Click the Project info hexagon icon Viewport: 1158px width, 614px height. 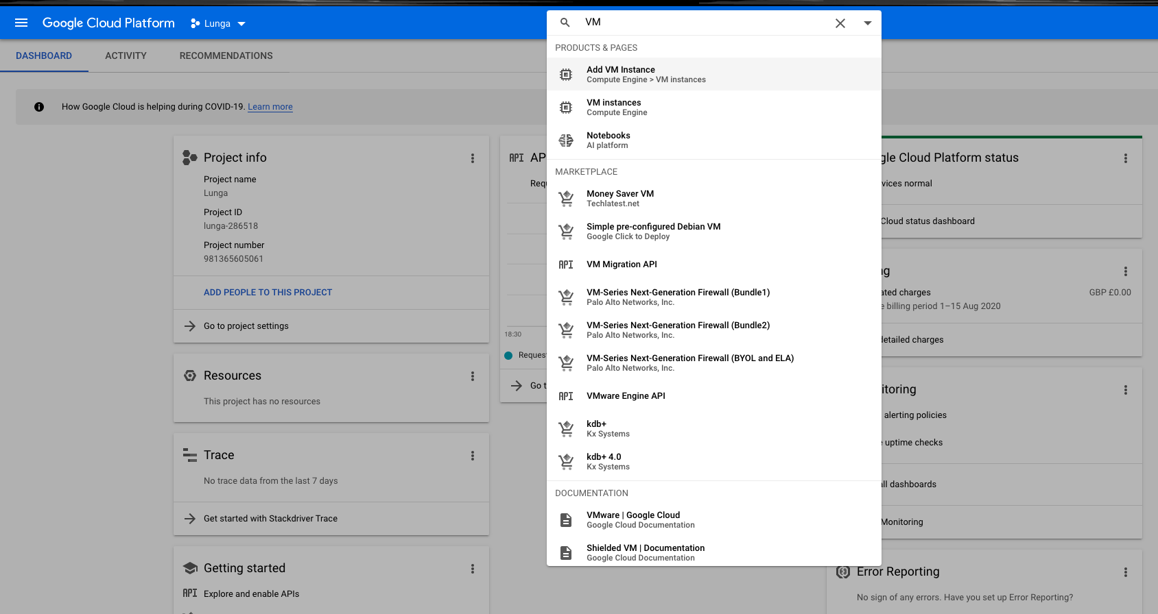pyautogui.click(x=190, y=158)
